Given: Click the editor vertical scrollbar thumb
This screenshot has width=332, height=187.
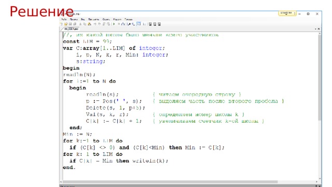Looking at the screenshot, I should point(320,78).
